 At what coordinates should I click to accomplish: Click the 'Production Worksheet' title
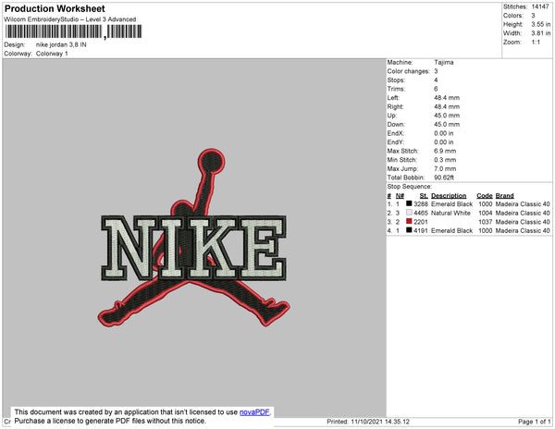pyautogui.click(x=55, y=9)
